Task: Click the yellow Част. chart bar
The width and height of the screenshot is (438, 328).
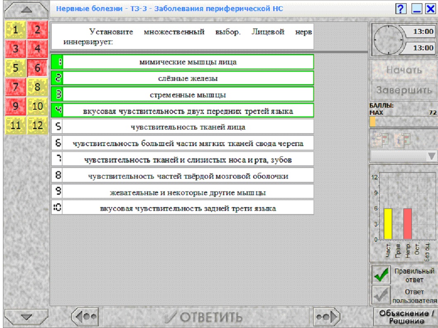Action: (388, 224)
